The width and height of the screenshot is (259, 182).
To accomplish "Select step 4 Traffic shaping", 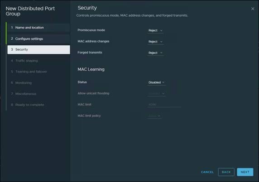I will coord(38,61).
